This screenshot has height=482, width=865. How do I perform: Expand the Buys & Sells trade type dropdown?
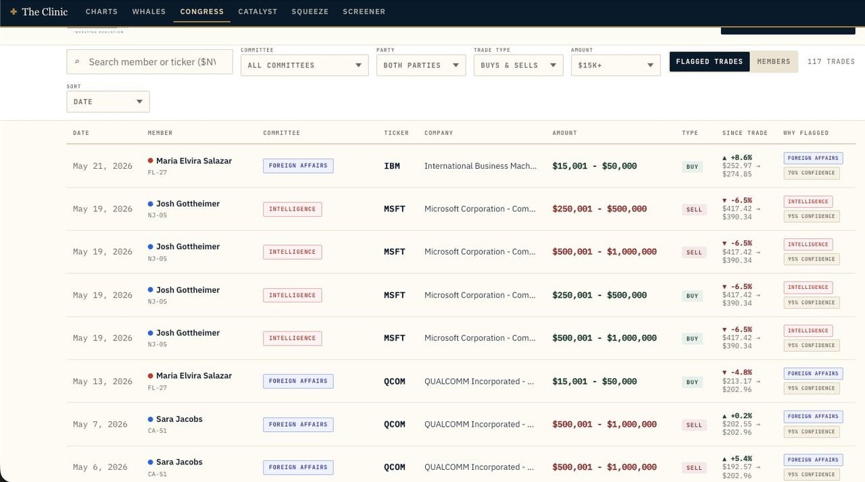(x=518, y=65)
